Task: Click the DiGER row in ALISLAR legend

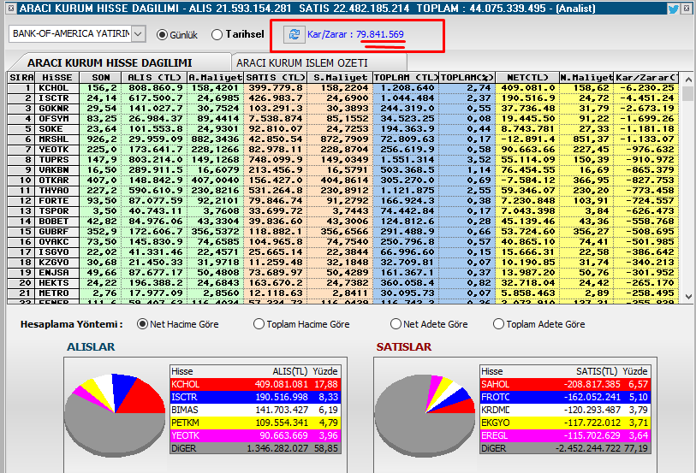Action: pyautogui.click(x=255, y=448)
